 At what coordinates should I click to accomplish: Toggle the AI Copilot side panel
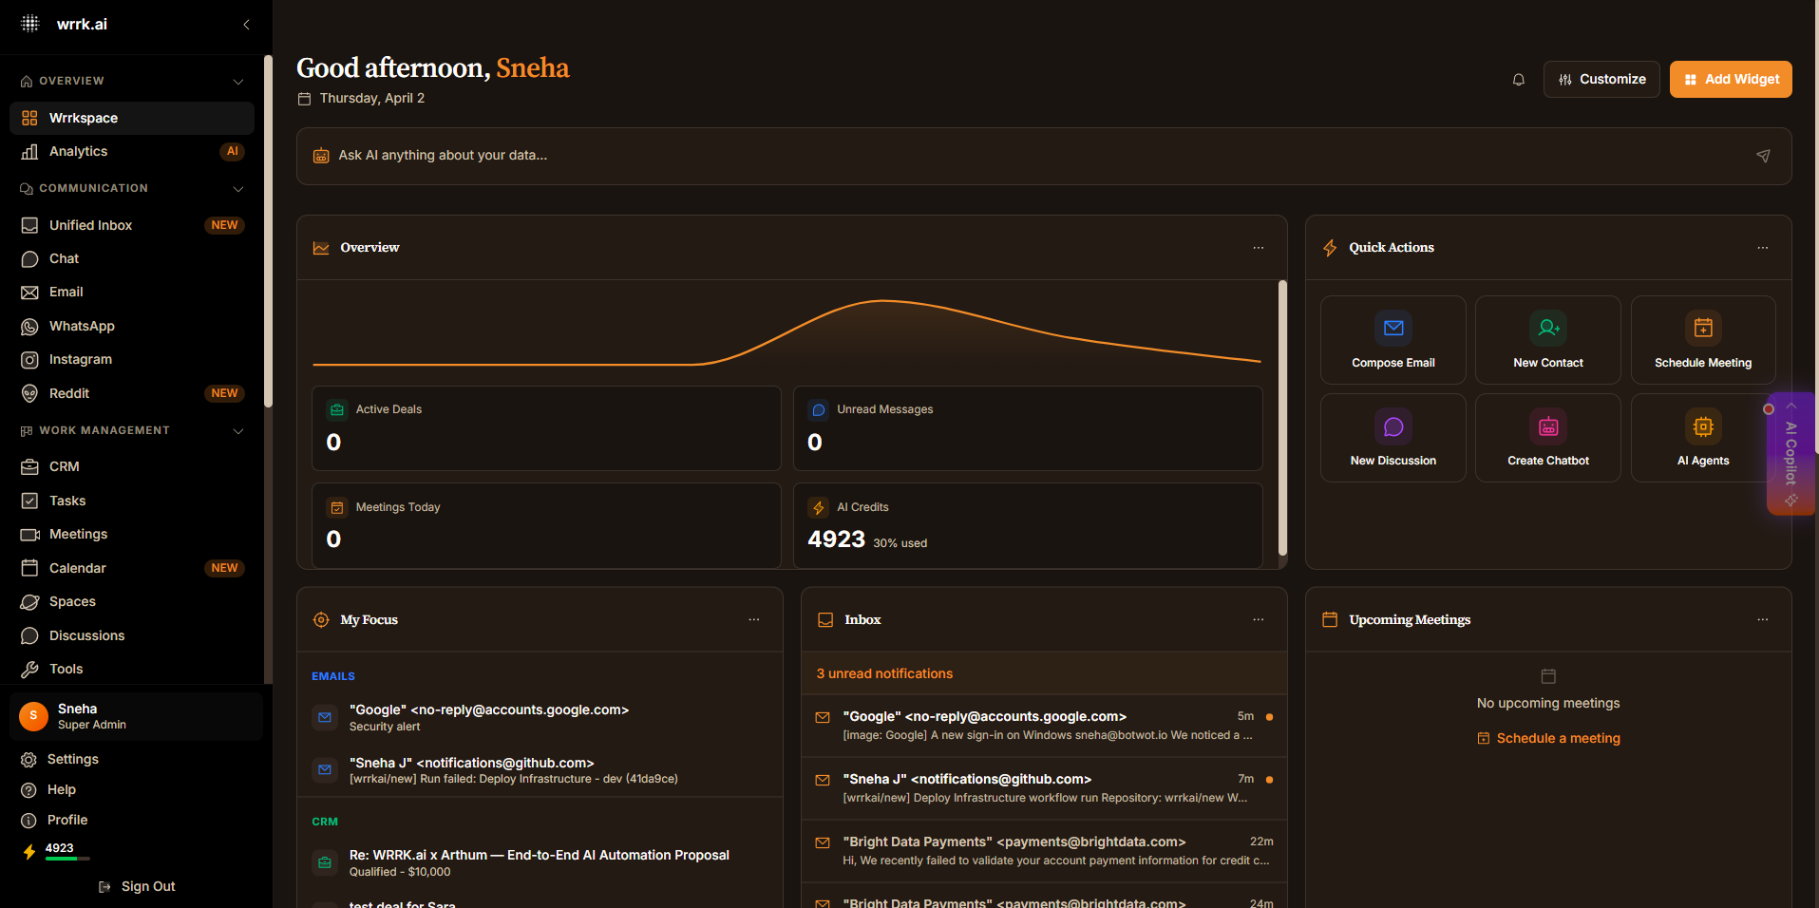click(x=1791, y=454)
